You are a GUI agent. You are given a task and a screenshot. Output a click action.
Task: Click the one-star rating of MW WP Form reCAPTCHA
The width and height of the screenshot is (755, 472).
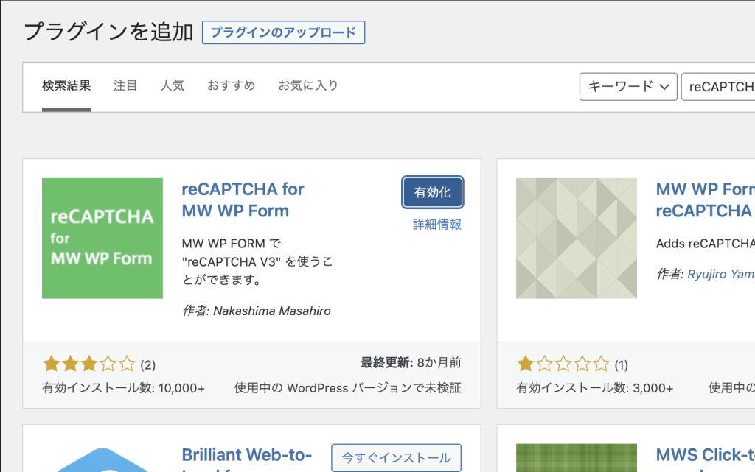563,364
